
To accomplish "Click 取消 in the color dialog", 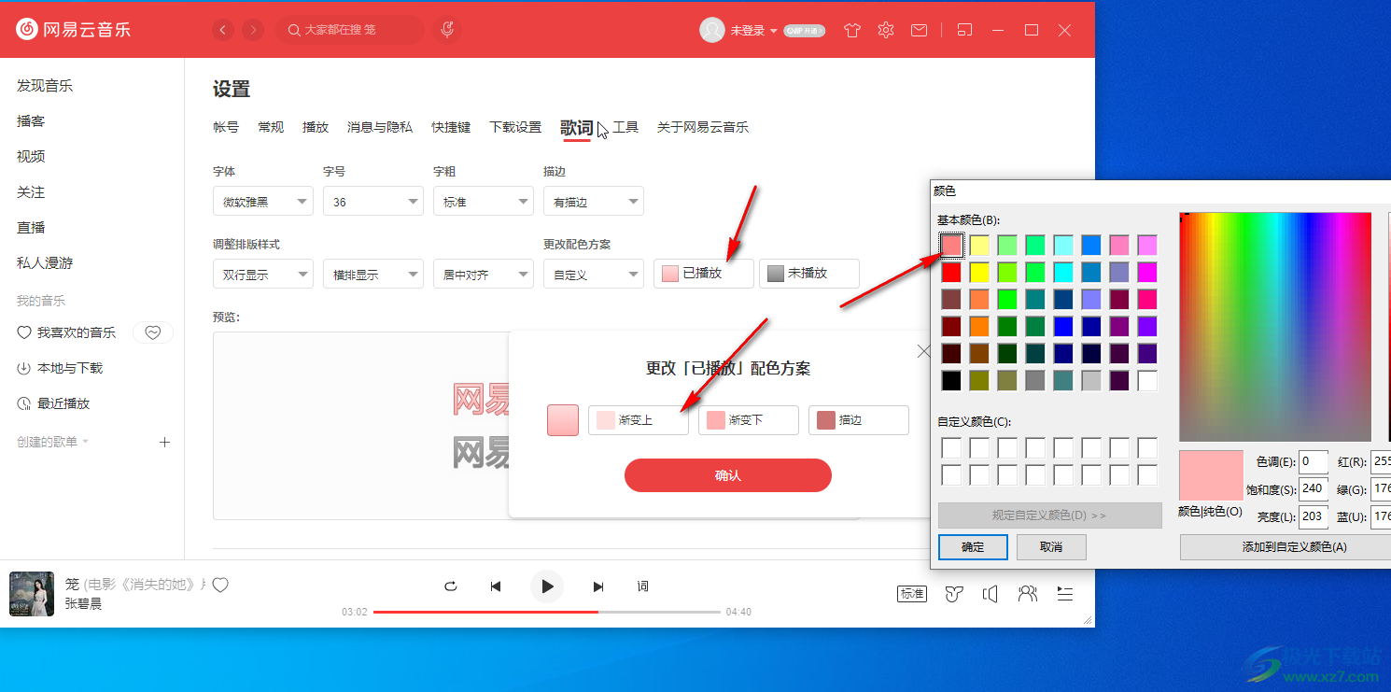I will click(x=1051, y=547).
